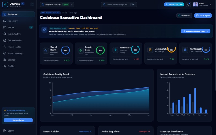Screen dimensions: 216x135
Task: Expand the admin account menu chevron
Action: coord(210,4)
